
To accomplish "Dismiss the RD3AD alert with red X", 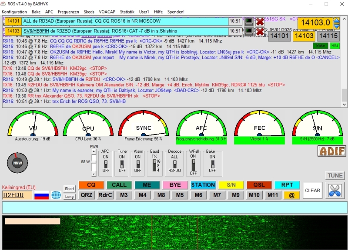I will pos(260,21).
